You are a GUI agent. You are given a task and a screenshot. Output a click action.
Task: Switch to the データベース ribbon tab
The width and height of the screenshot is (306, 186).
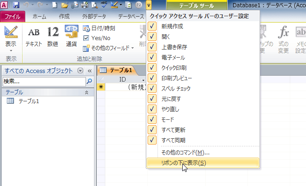tap(131, 17)
